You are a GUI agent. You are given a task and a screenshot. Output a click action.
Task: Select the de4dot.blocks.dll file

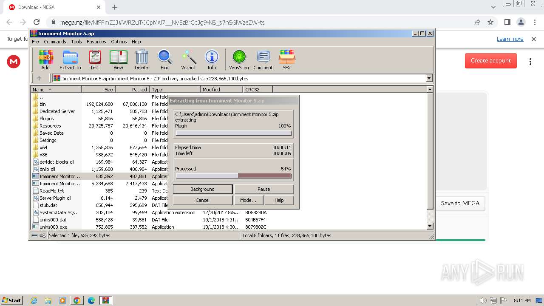tap(57, 162)
